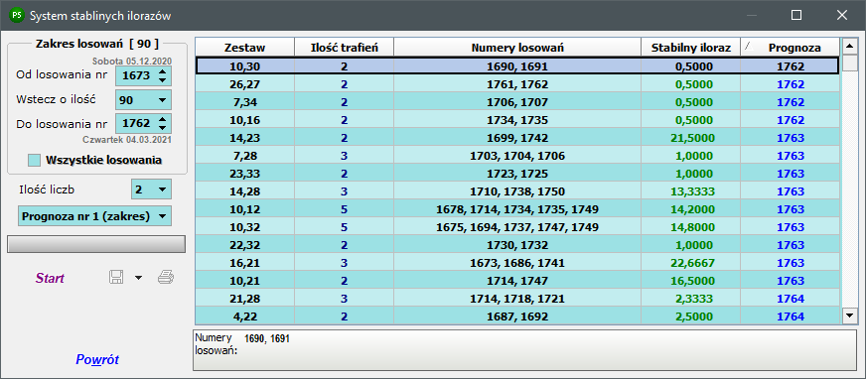Click the Stabilny iloraz value 13,3333
Viewport: 866px width, 379px height.
point(691,191)
